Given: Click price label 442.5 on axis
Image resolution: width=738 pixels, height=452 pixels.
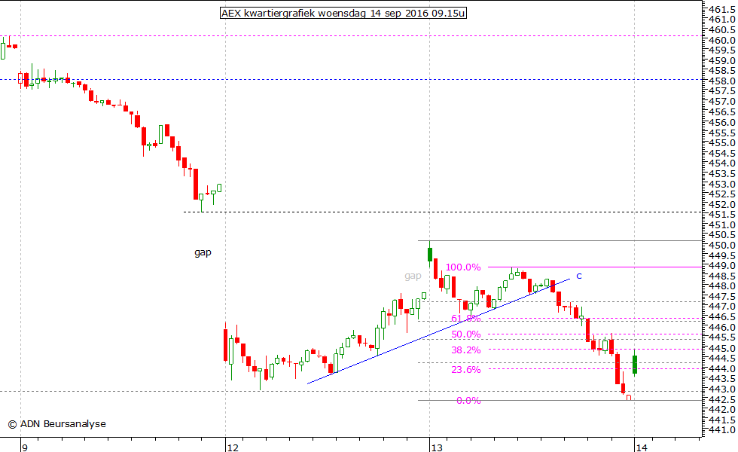Looking at the screenshot, I should [x=722, y=400].
